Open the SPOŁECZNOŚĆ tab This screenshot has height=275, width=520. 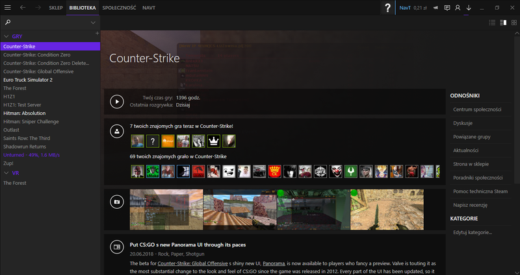(x=120, y=8)
